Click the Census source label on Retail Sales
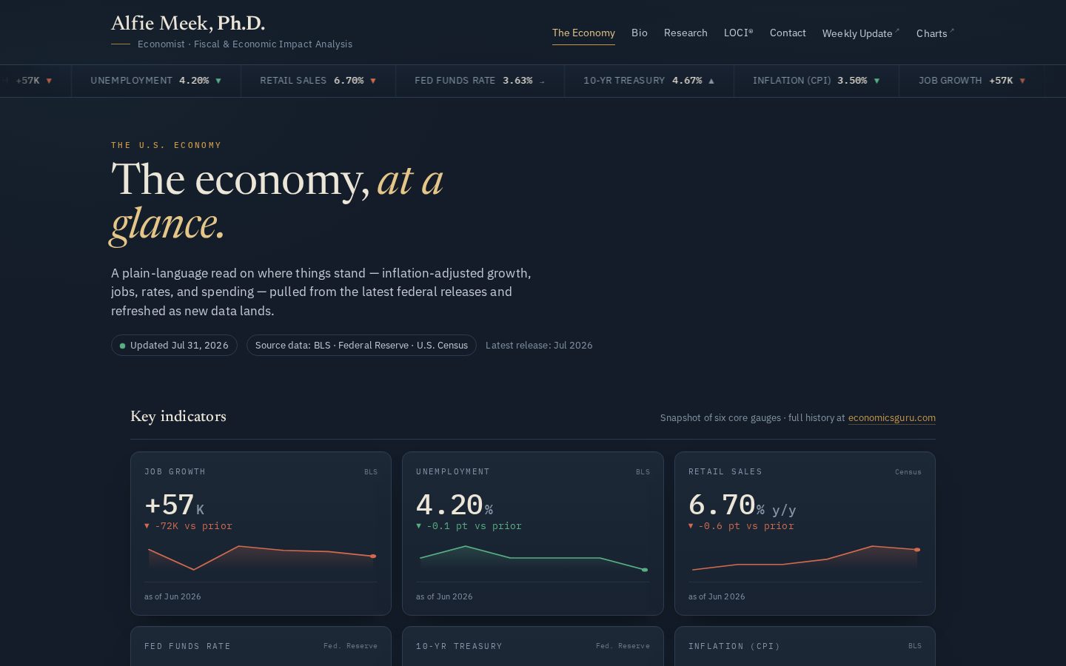The image size is (1066, 666). point(908,472)
